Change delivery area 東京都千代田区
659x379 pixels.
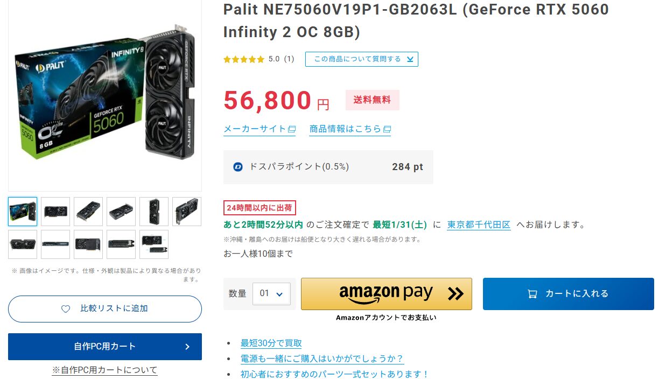[479, 224]
